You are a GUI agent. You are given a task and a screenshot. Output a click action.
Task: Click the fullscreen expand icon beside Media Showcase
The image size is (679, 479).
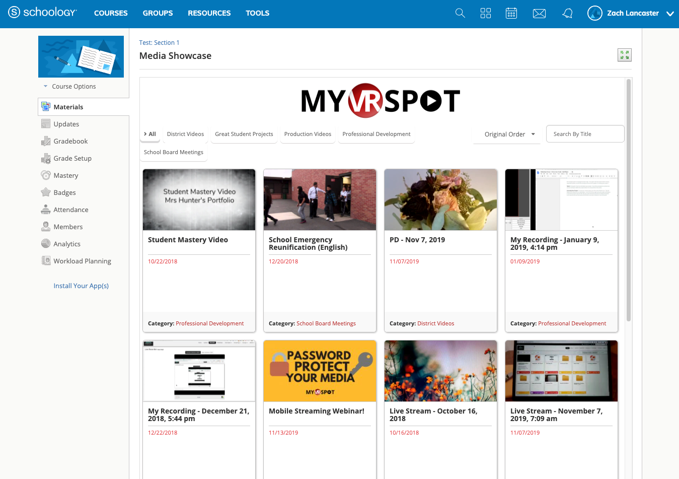point(624,55)
